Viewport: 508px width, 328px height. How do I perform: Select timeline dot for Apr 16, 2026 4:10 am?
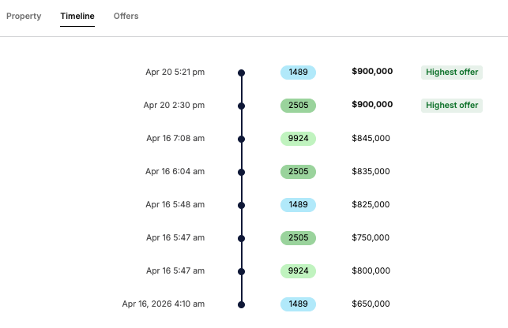[241, 304]
